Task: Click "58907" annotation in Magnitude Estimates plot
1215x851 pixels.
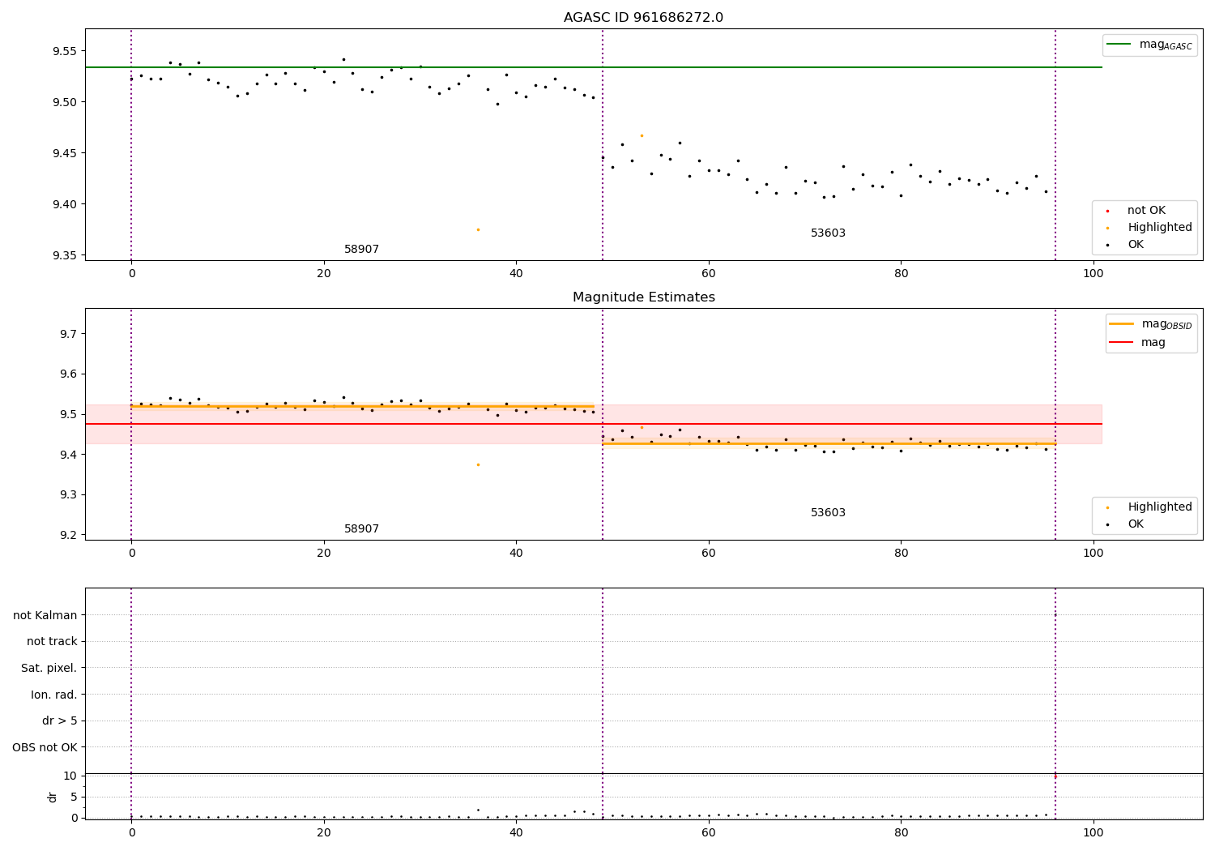Action: pyautogui.click(x=361, y=529)
